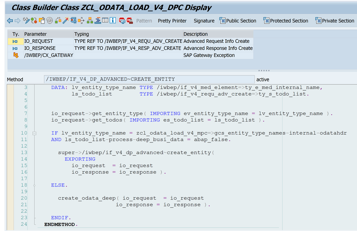Click the external breakpoint stop icon
This screenshot has height=231, width=357.
coord(130,21)
